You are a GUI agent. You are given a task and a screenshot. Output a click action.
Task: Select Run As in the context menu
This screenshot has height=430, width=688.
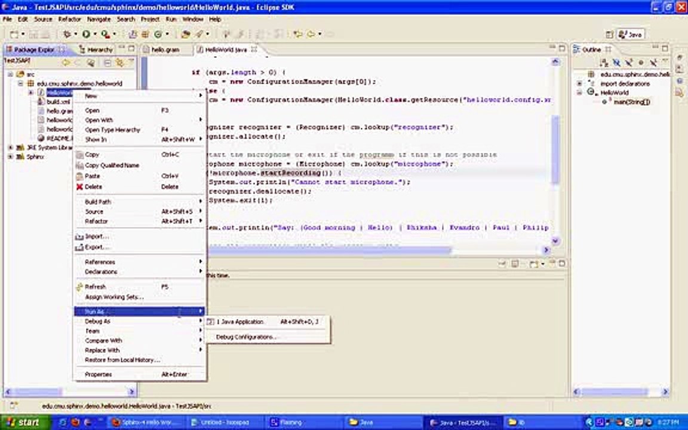(x=139, y=312)
